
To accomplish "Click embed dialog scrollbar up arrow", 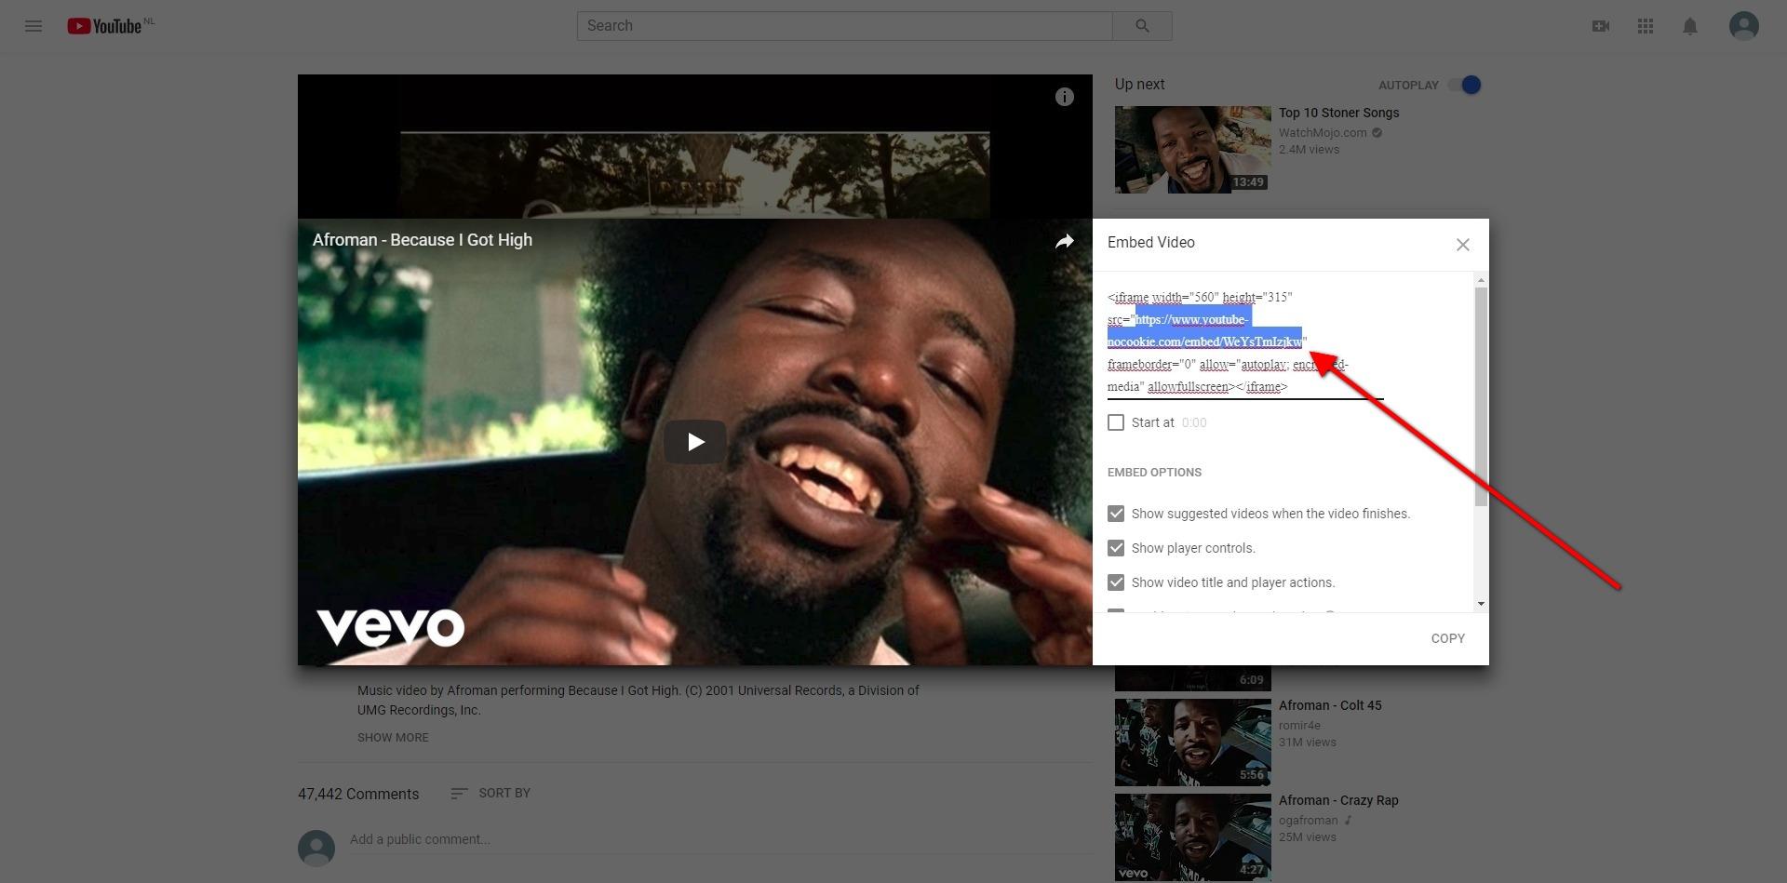I will click(1481, 280).
